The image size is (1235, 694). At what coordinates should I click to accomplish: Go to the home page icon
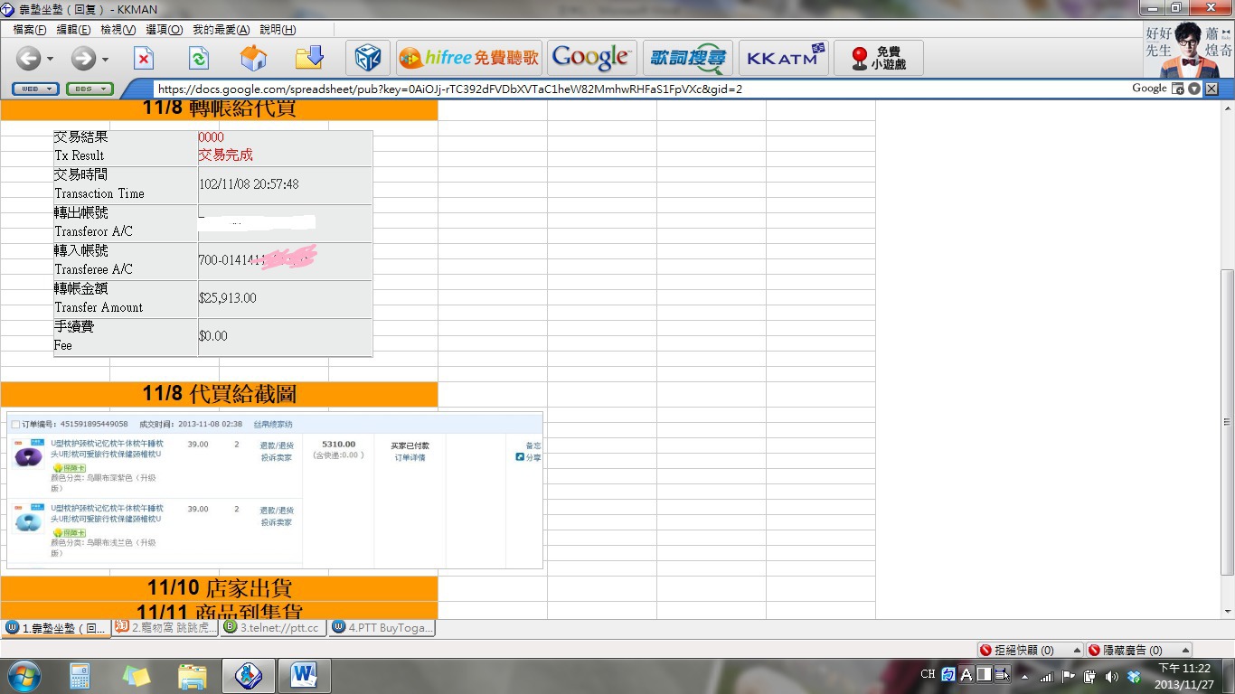253,59
